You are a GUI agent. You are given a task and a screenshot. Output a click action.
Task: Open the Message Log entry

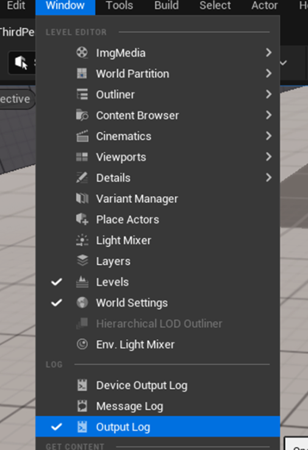coord(158,406)
